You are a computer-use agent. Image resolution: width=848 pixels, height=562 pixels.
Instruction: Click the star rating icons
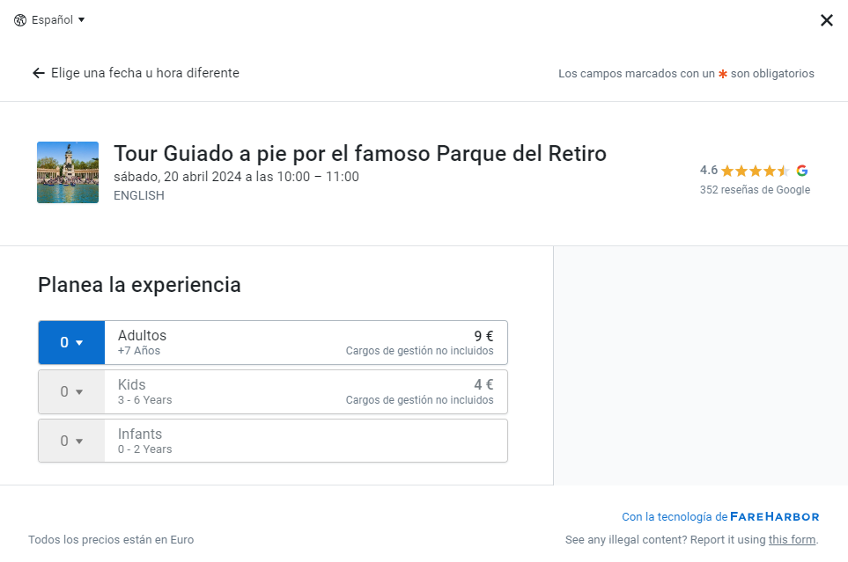(755, 171)
